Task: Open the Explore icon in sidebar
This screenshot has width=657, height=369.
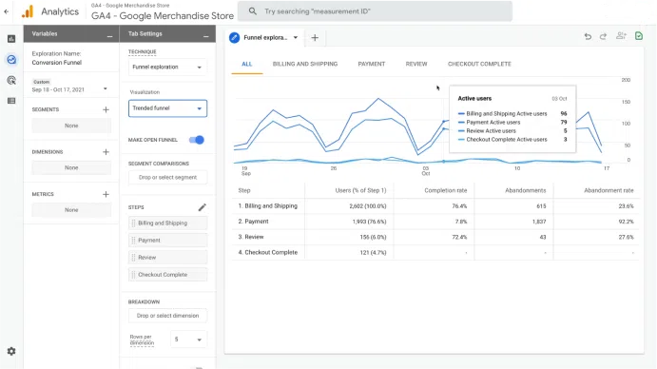Action: 11,60
